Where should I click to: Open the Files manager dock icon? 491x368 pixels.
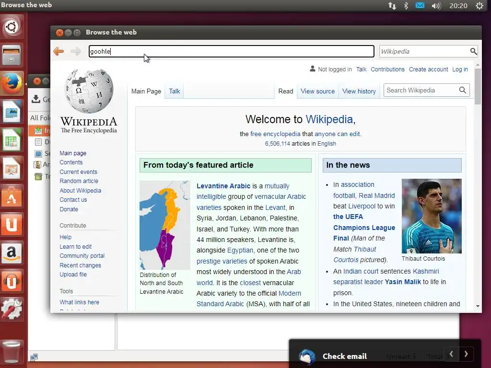pyautogui.click(x=12, y=55)
